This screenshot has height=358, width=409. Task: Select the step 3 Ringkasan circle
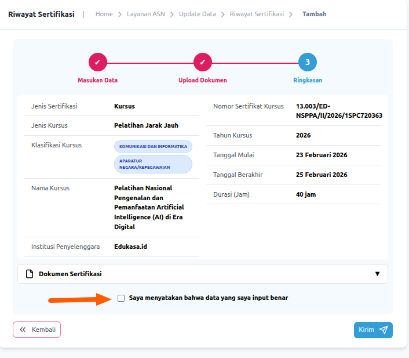tap(308, 62)
